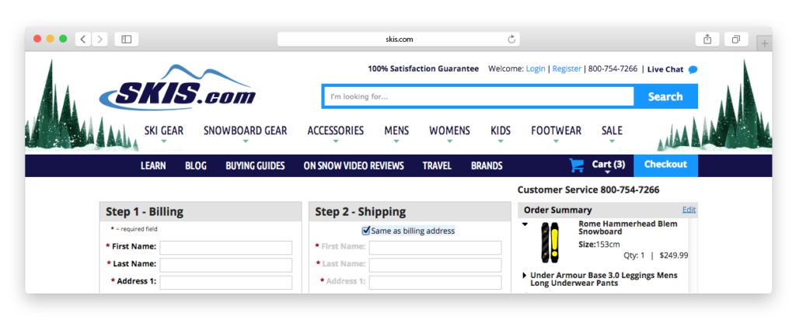Focus the "I'm looking for..." search field

(x=479, y=96)
